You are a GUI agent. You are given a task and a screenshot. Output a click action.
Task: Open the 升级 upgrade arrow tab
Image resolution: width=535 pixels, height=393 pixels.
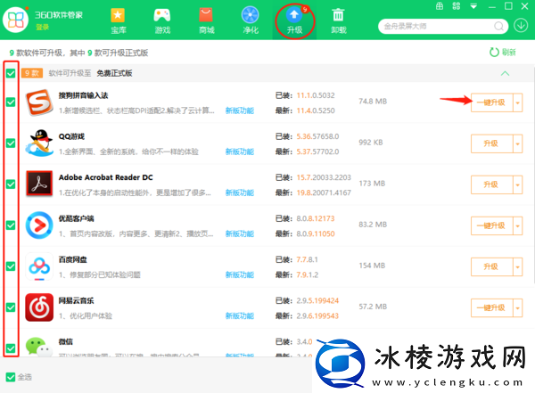coord(294,20)
